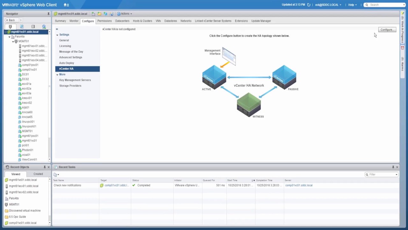Open Advanced Settings page
Viewport: 408px width, 230px height.
(x=70, y=57)
